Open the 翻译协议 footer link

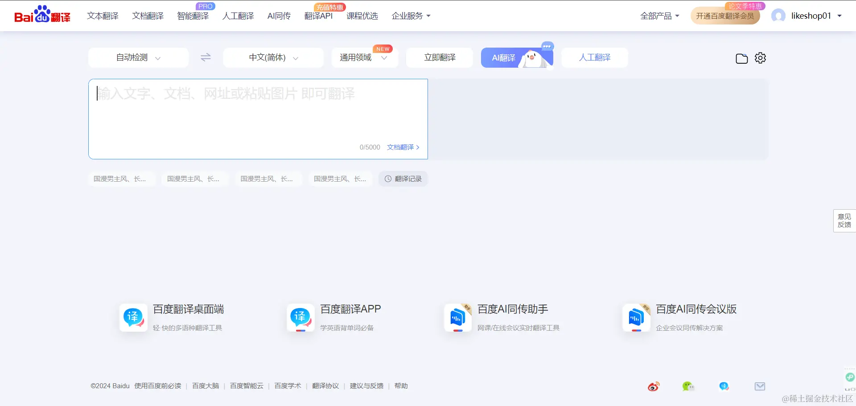325,386
